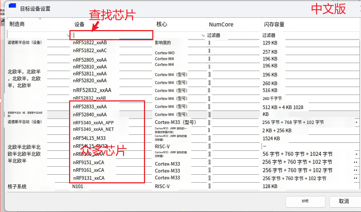The width and height of the screenshot is (361, 212).
Task: Click the 260 千字节 flash size cell
Action: tap(272, 99)
